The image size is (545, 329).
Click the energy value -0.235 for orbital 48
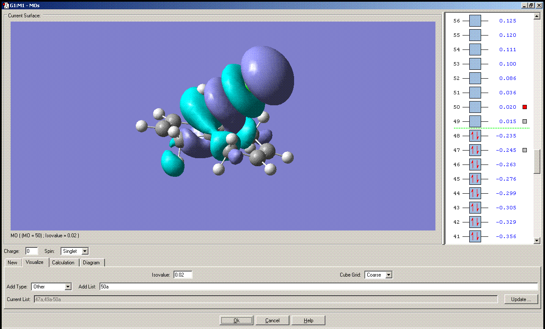coord(506,136)
